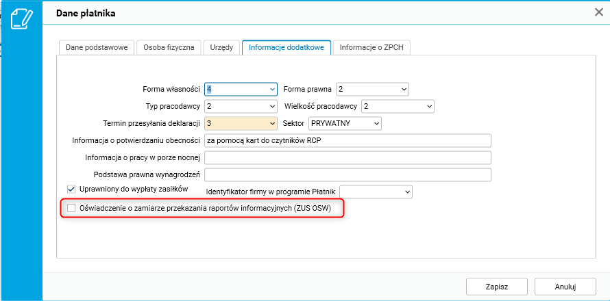Click the edit document icon in blue sidebar

pyautogui.click(x=22, y=18)
